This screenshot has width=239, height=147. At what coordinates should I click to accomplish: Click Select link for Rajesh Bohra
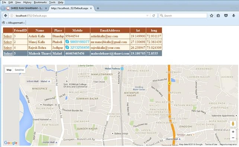(x=7, y=48)
